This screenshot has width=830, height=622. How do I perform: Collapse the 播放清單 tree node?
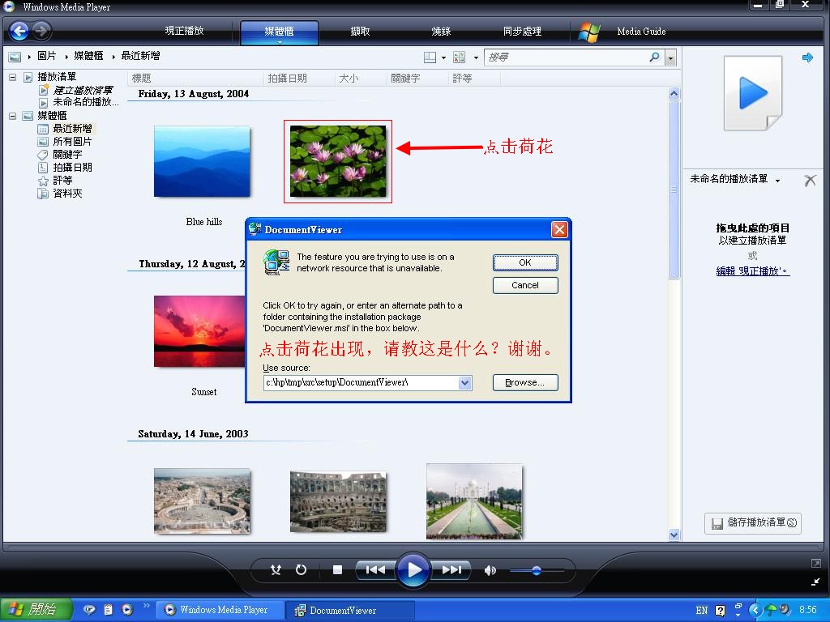[x=13, y=77]
